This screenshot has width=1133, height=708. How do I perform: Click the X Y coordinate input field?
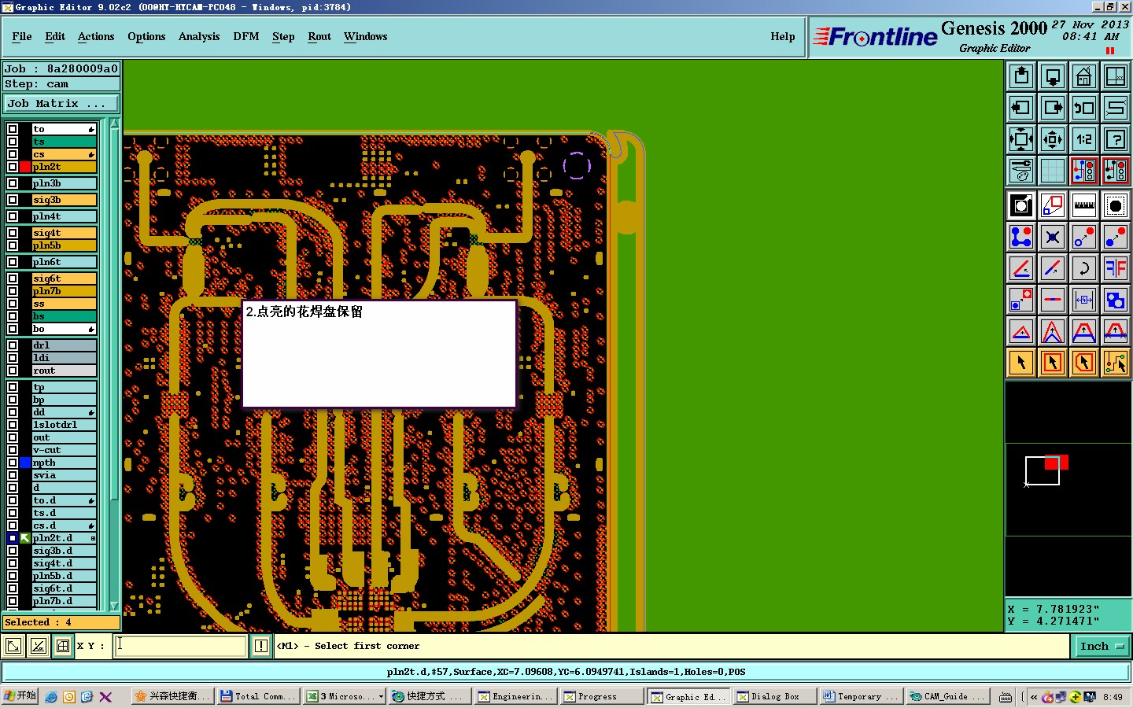point(180,646)
